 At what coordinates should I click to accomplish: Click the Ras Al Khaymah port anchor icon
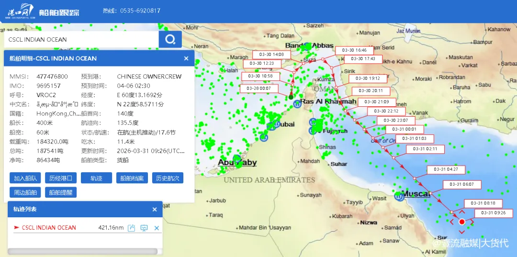point(297,103)
